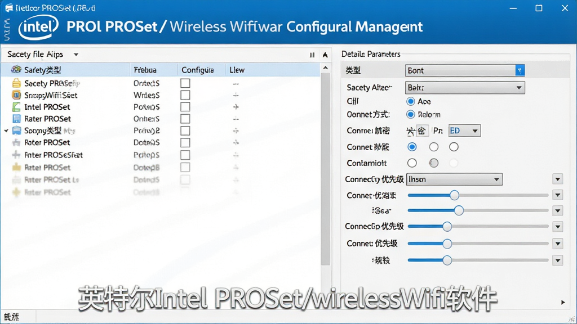The height and width of the screenshot is (324, 577).
Task: Click the pause icon above the list
Action: 312,55
